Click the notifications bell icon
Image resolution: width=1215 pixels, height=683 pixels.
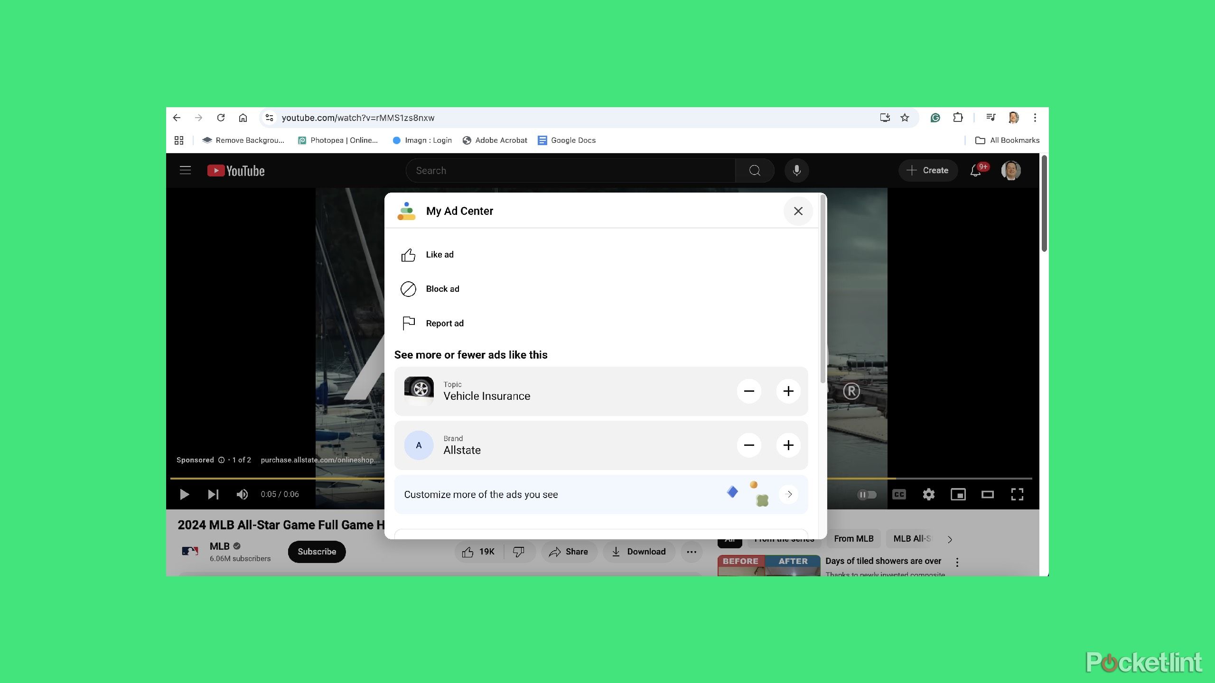point(977,170)
